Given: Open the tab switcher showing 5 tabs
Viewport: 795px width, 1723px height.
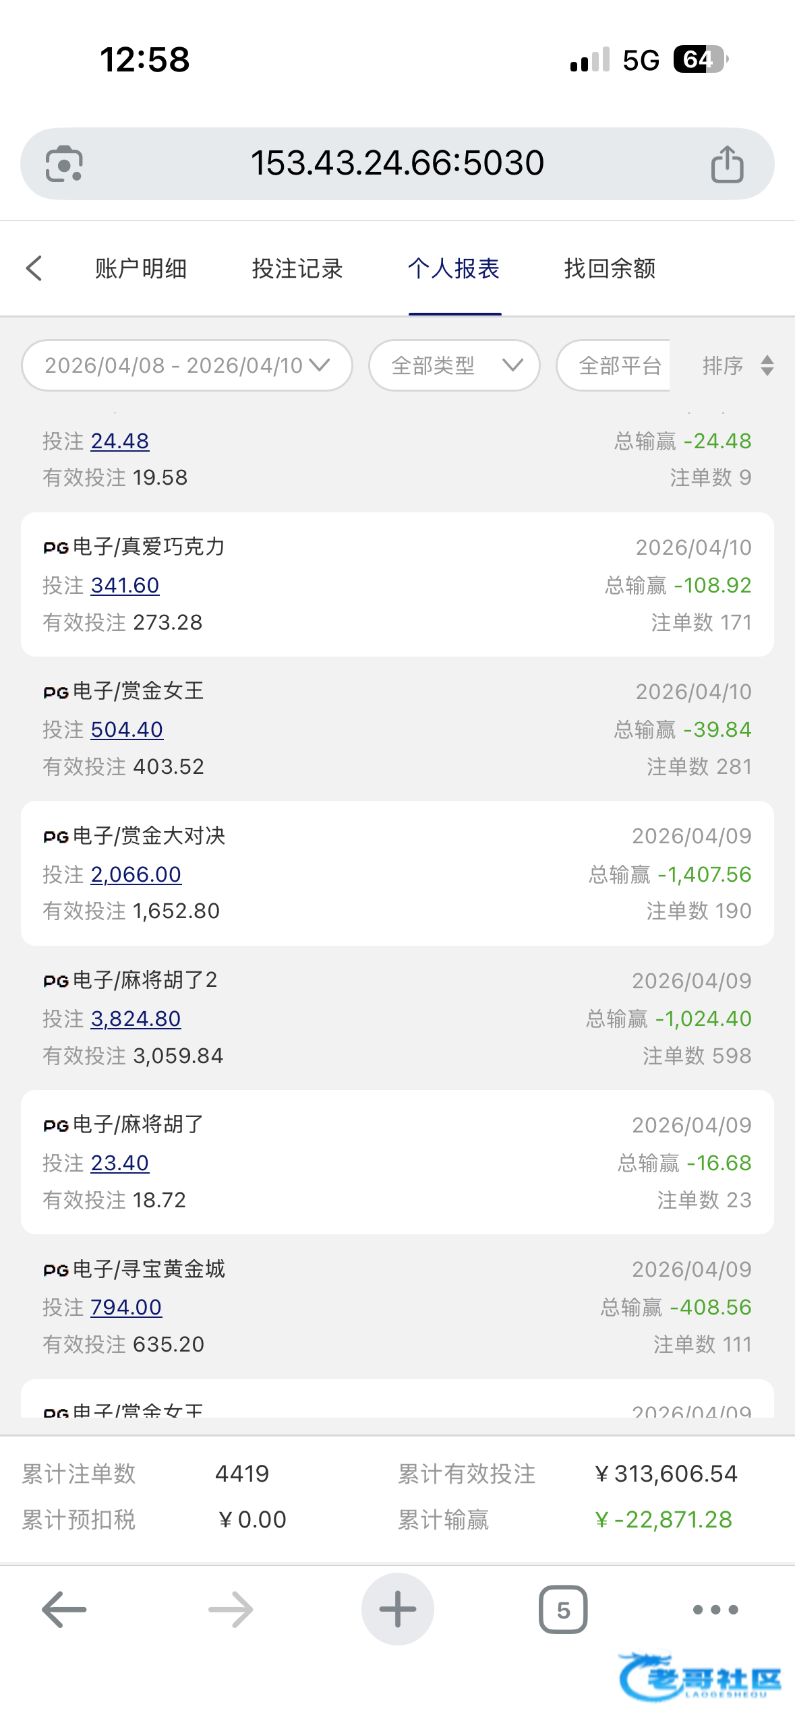Looking at the screenshot, I should point(563,1609).
